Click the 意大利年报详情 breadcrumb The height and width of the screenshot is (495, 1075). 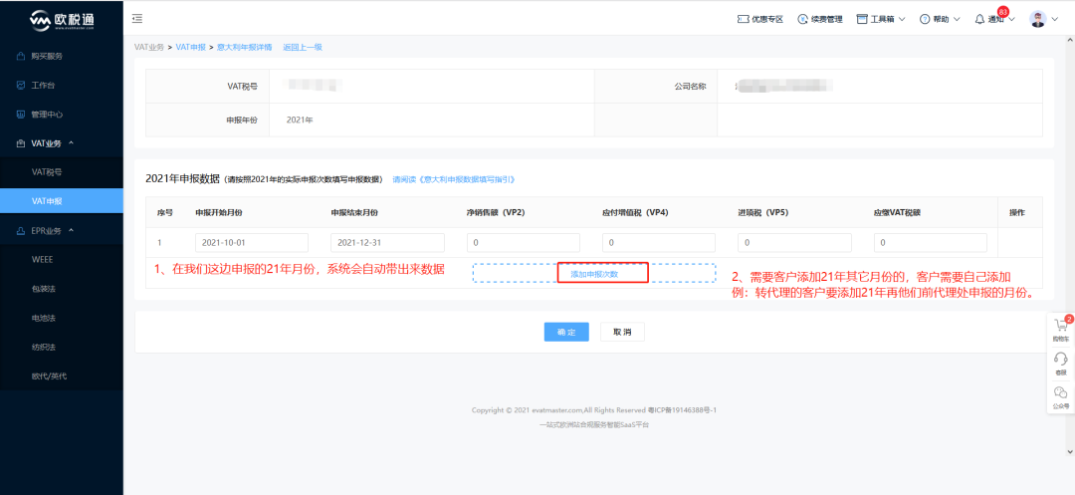pos(245,47)
